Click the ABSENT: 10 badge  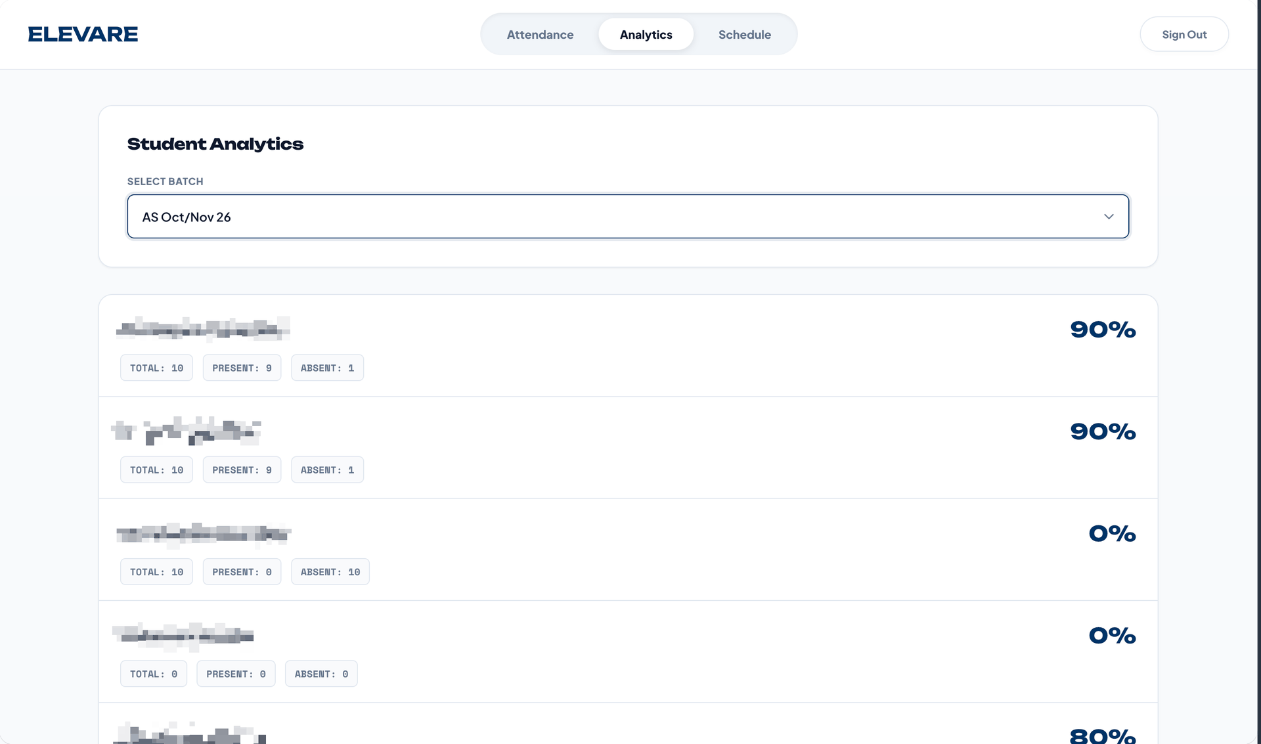point(330,572)
